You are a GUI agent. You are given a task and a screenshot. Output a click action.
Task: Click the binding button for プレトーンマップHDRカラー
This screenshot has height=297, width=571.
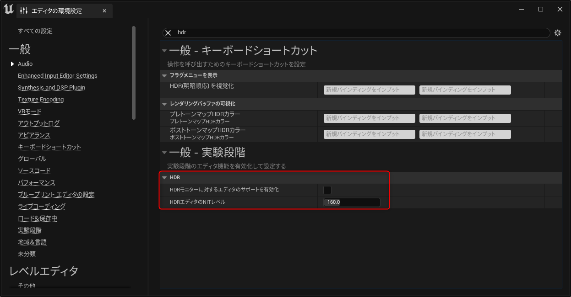[369, 118]
